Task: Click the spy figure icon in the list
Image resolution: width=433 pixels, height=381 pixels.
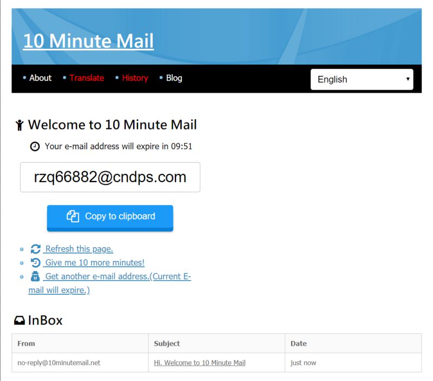Action: [36, 276]
